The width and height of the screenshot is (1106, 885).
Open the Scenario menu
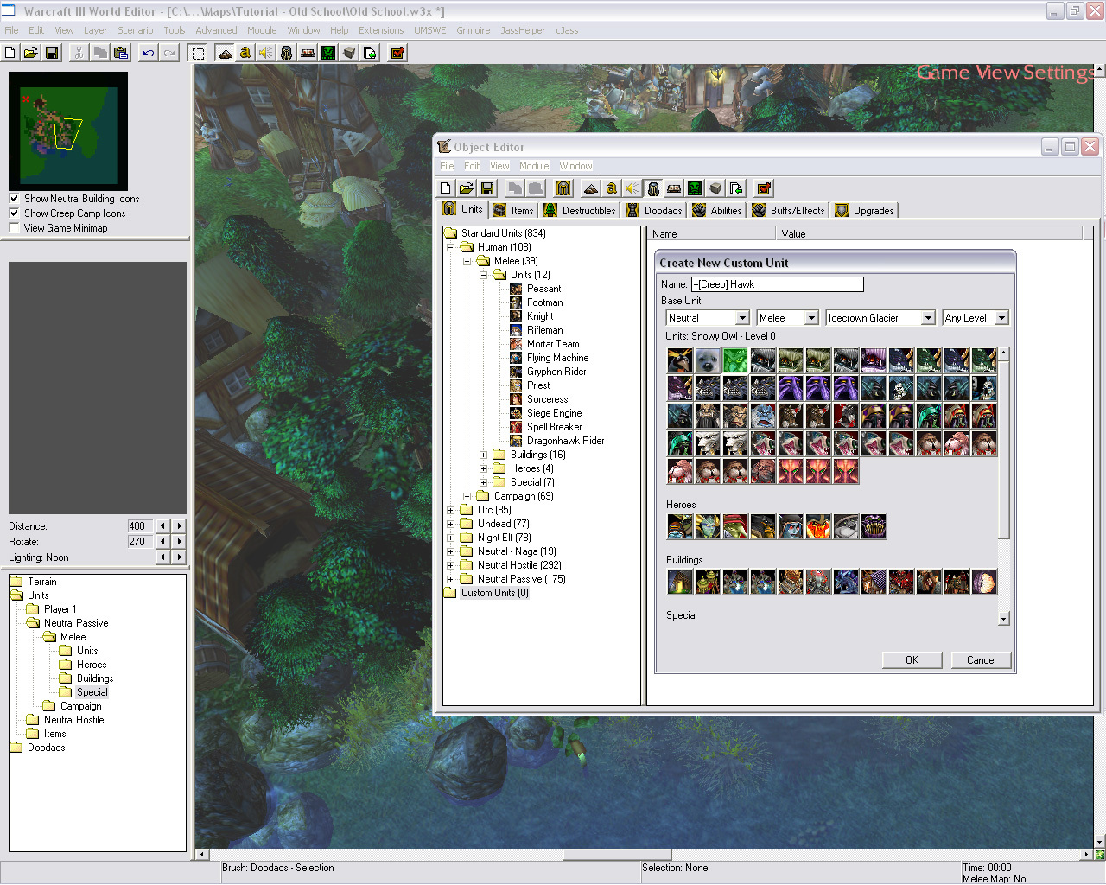point(135,30)
